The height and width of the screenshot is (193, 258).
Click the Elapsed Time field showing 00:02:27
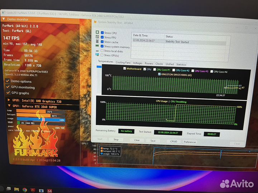coord(212,134)
